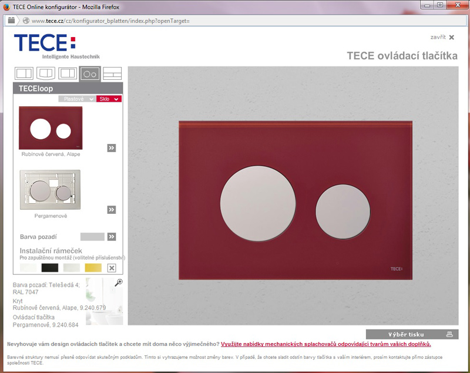Click the 'Pergamenové' caption under buttons thumbnail

(x=51, y=216)
